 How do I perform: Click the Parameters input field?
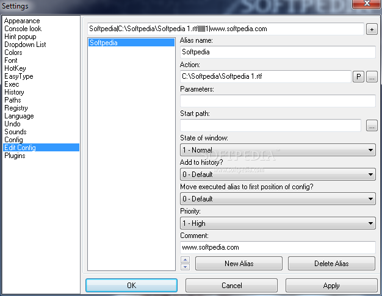tap(278, 101)
